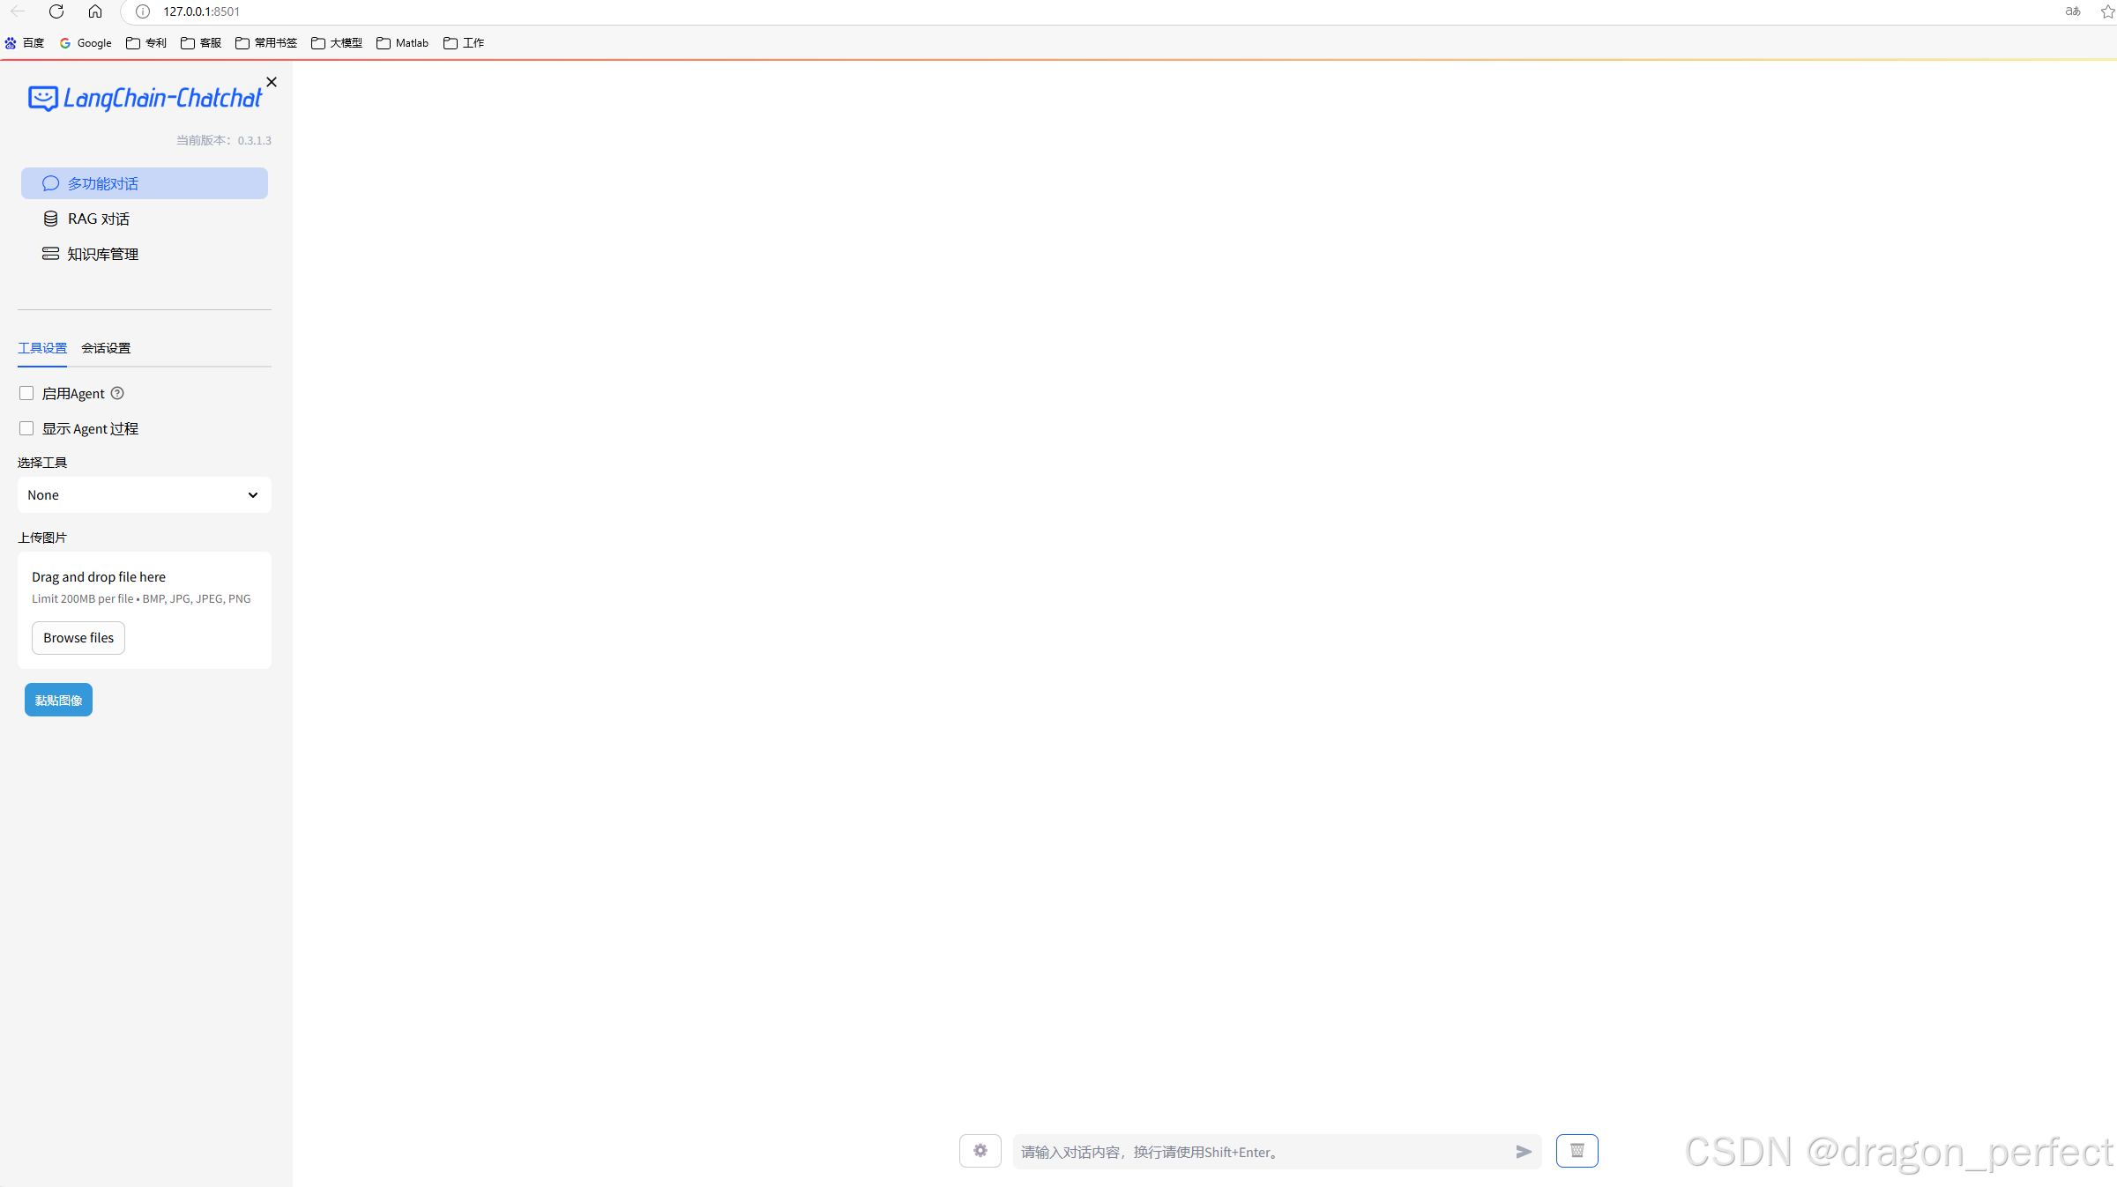Image resolution: width=2117 pixels, height=1187 pixels.
Task: Reload the page with browser refresh icon
Action: coord(56,11)
